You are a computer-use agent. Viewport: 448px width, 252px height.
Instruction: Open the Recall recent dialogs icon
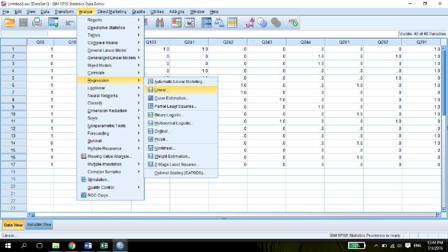pyautogui.click(x=53, y=22)
